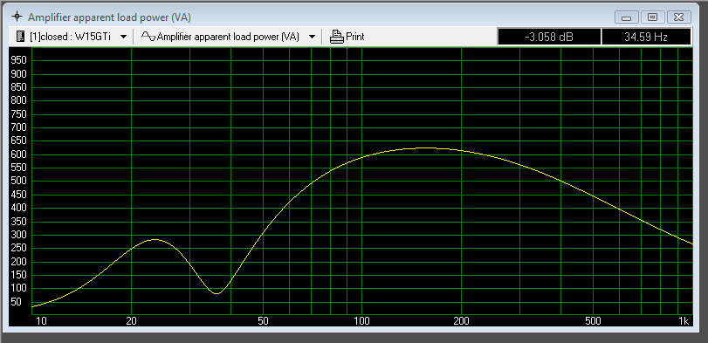This screenshot has width=708, height=343.
Task: Click the '200' label on the frequency axis
Action: pos(461,321)
